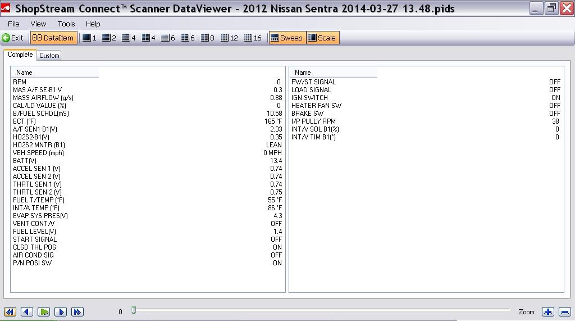The width and height of the screenshot is (575, 321).
Task: Select the AIR COND SIG row
Action: (148, 255)
